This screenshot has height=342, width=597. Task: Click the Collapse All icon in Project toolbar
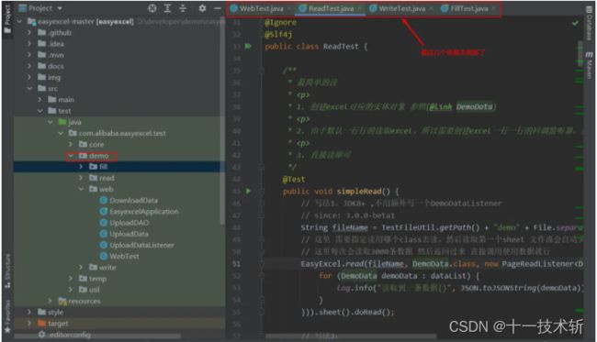[x=183, y=8]
